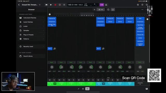Open Loudness Meter on Master strip
166x93 pixels.
click(140, 44)
